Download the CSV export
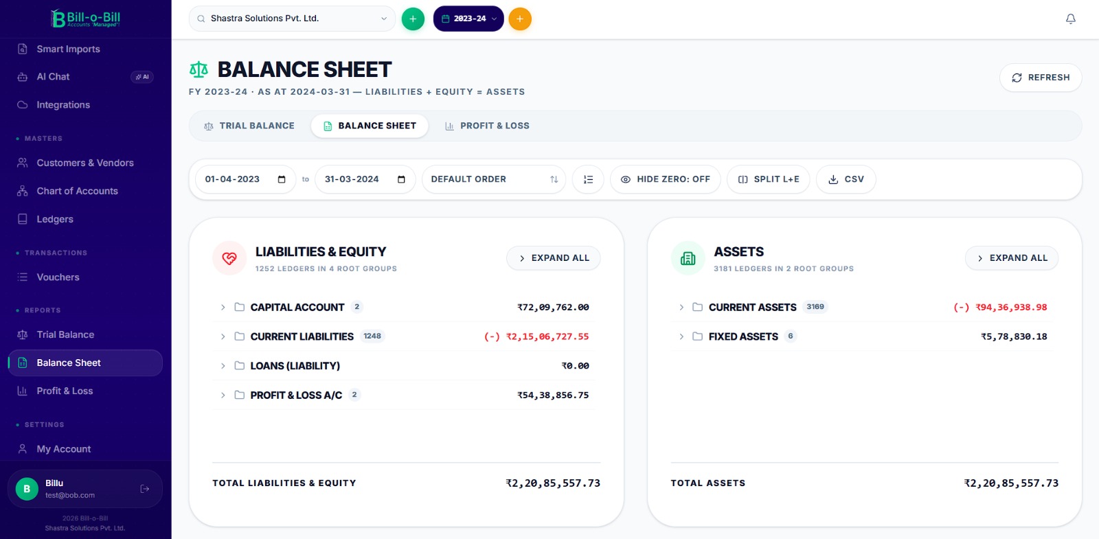Viewport: 1099px width, 539px height. [x=846, y=179]
